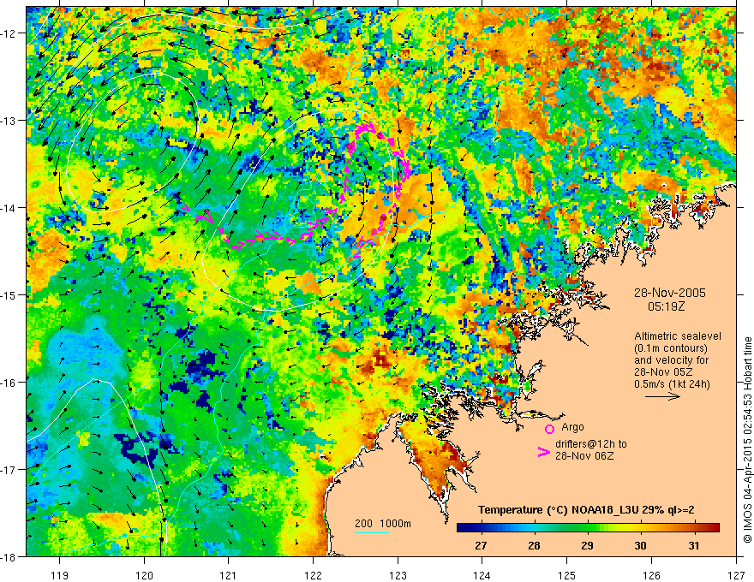Screen dimensions: 754x582
Task: Click the 'drifters@12h to' legend text
Action: (x=591, y=444)
